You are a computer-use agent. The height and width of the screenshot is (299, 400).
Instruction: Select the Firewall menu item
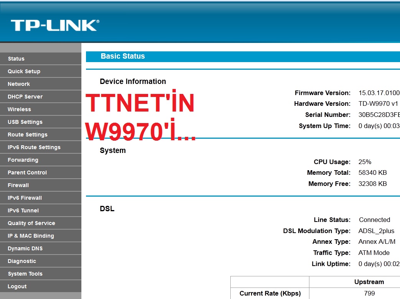[41, 185]
